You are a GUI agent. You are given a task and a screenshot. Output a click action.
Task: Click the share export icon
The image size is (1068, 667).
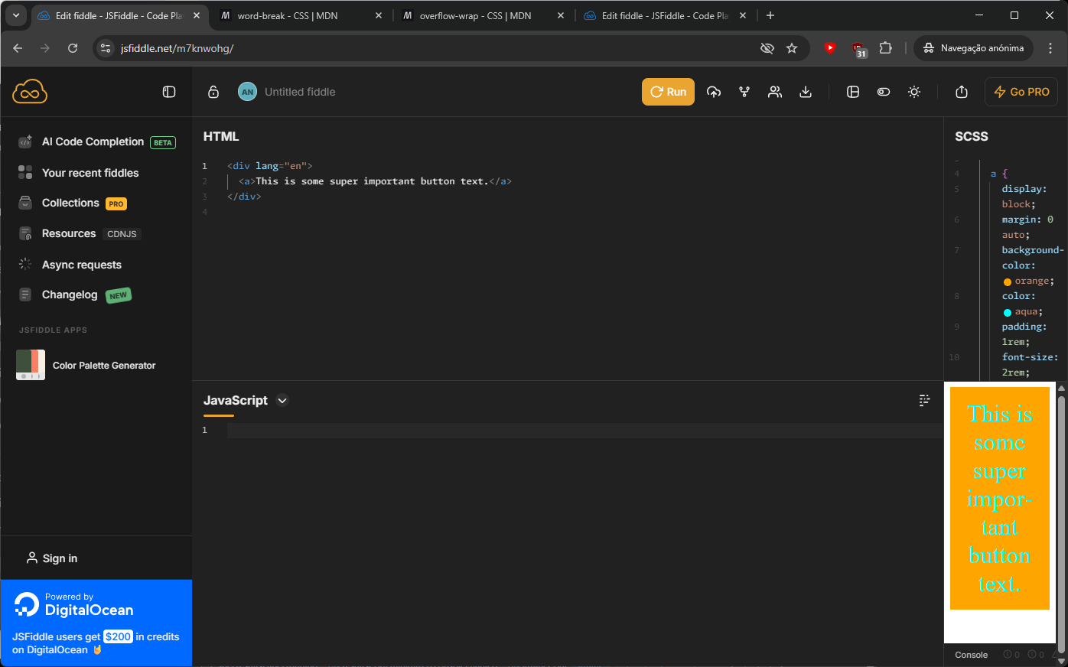962,92
